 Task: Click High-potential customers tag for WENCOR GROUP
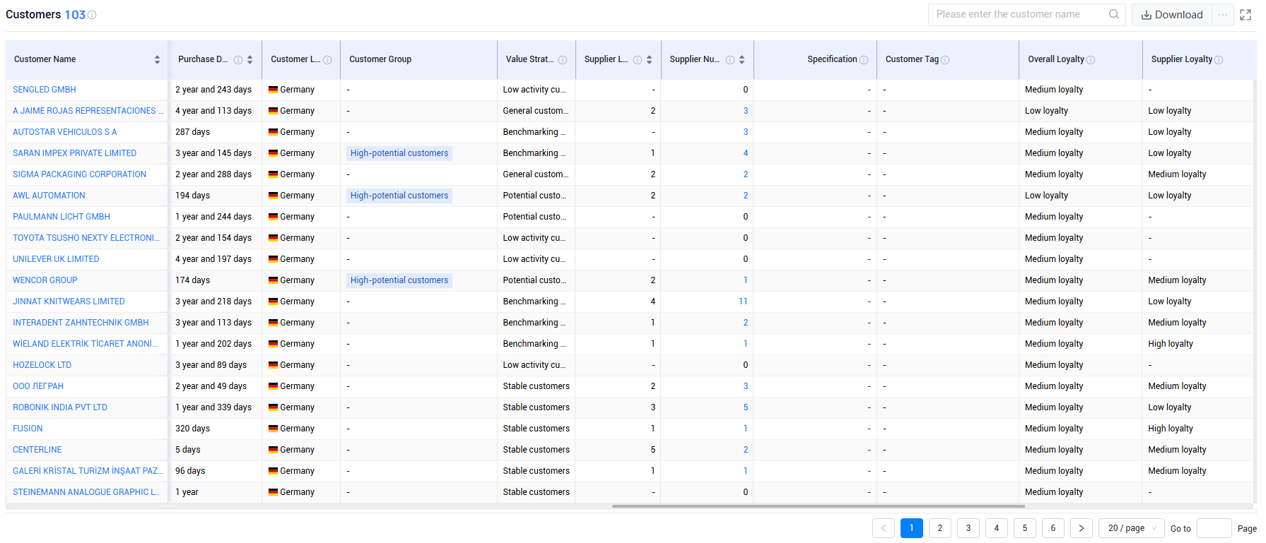[x=399, y=280]
